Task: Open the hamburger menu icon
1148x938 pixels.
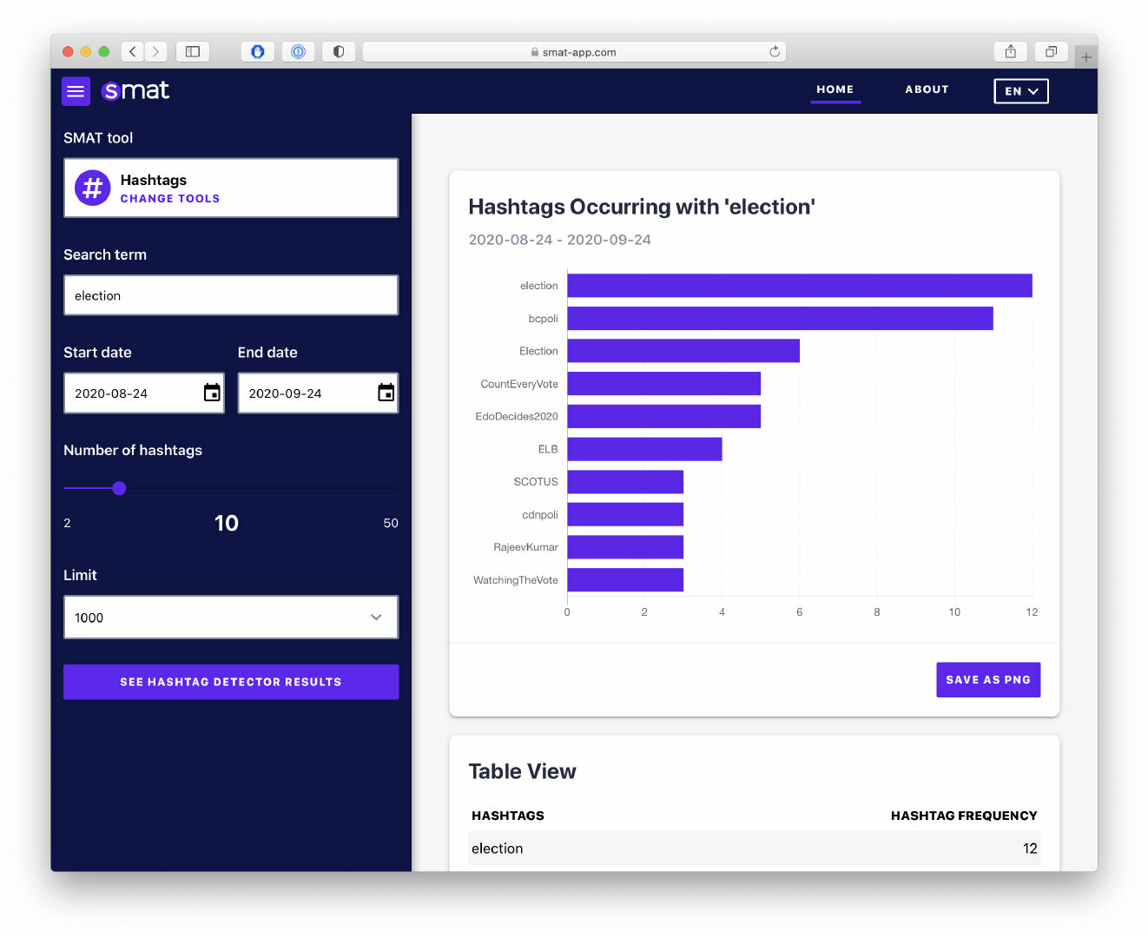Action: click(76, 91)
